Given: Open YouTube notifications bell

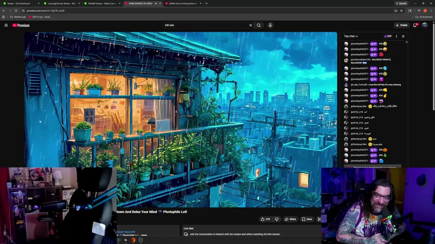Looking at the screenshot, I should point(415,25).
